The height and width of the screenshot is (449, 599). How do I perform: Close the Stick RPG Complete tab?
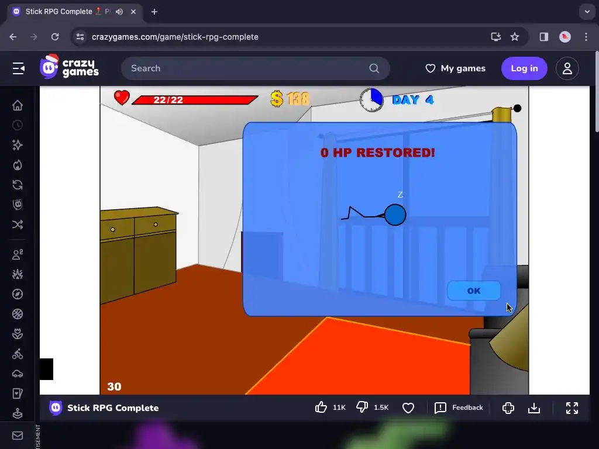coord(133,12)
